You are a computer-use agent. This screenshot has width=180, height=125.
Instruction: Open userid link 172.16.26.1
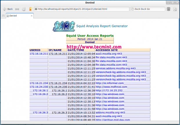point(40,90)
